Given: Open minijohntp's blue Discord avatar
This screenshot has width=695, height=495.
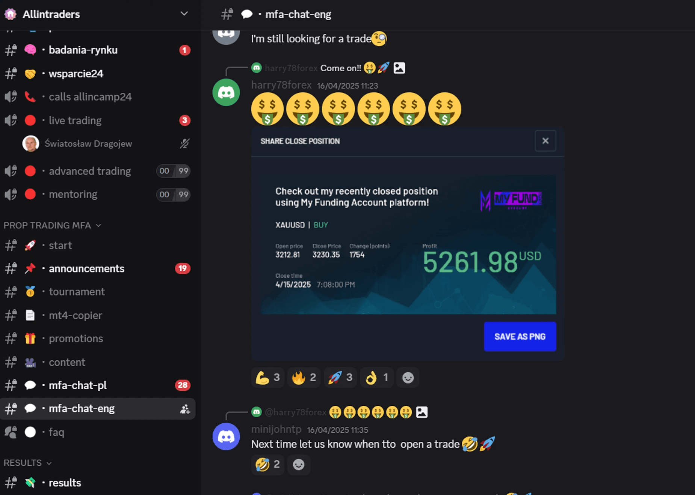Looking at the screenshot, I should 226,436.
